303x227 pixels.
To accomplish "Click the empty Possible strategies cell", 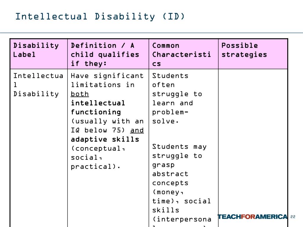I will click(x=253, y=148).
